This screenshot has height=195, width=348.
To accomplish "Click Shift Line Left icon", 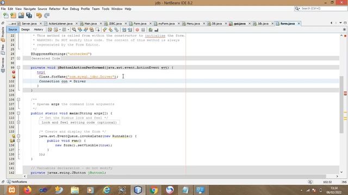I will 124,30.
